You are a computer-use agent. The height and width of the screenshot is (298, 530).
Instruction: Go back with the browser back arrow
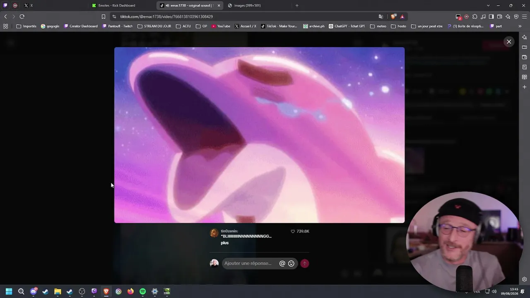point(5,17)
